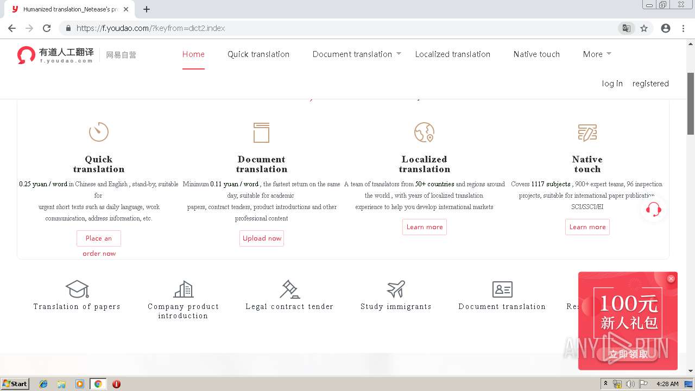Click the Upload now button
The height and width of the screenshot is (391, 695).
[x=262, y=238]
